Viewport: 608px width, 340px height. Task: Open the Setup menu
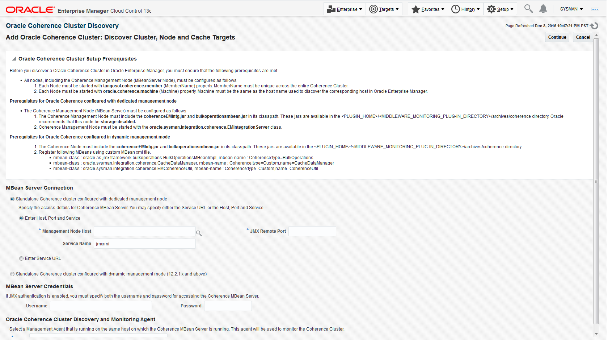click(500, 9)
